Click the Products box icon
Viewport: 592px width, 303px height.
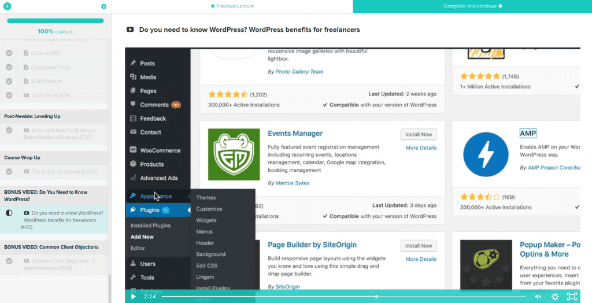click(133, 164)
